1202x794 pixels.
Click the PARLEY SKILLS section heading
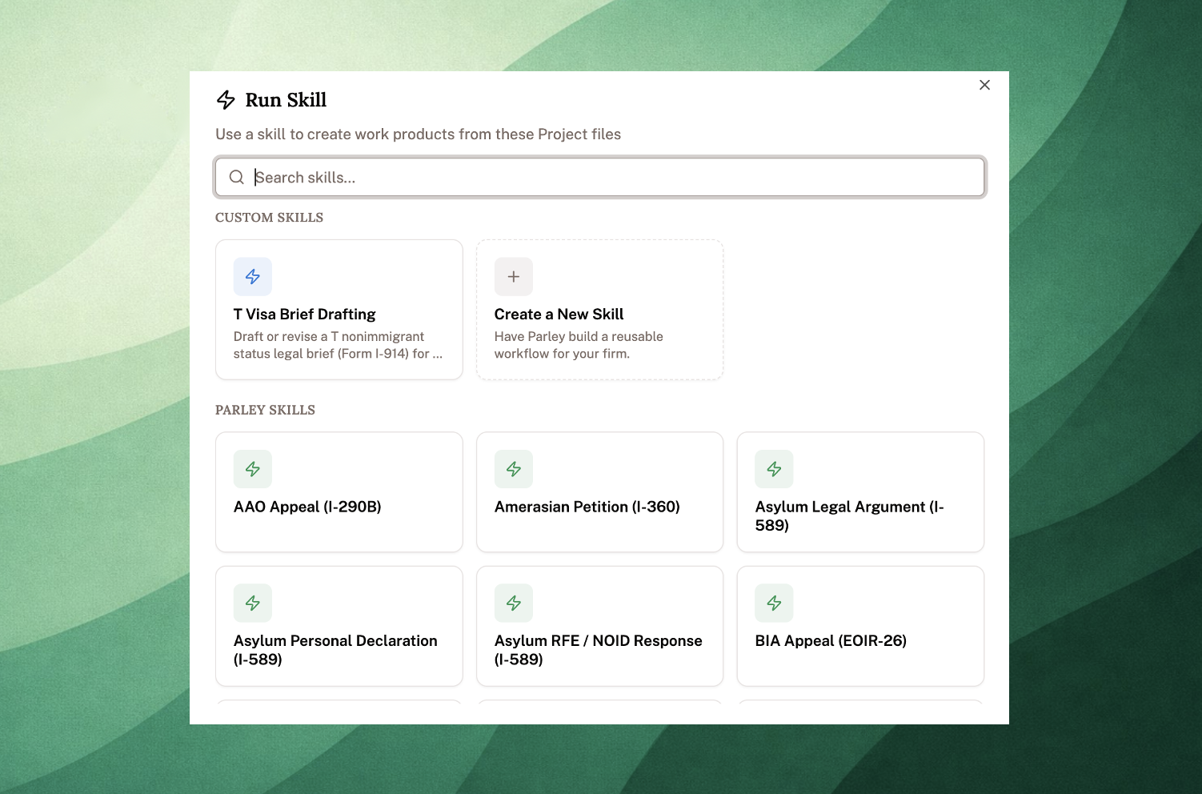pyautogui.click(x=265, y=410)
